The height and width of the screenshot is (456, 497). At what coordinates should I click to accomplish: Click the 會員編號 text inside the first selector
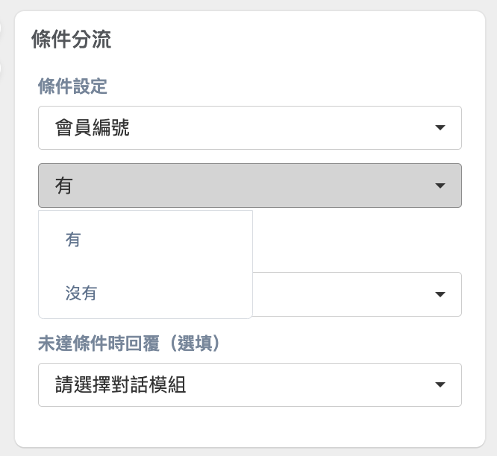click(x=93, y=127)
